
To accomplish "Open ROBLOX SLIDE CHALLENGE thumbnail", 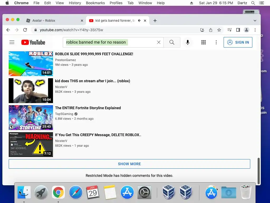I will point(31,64).
